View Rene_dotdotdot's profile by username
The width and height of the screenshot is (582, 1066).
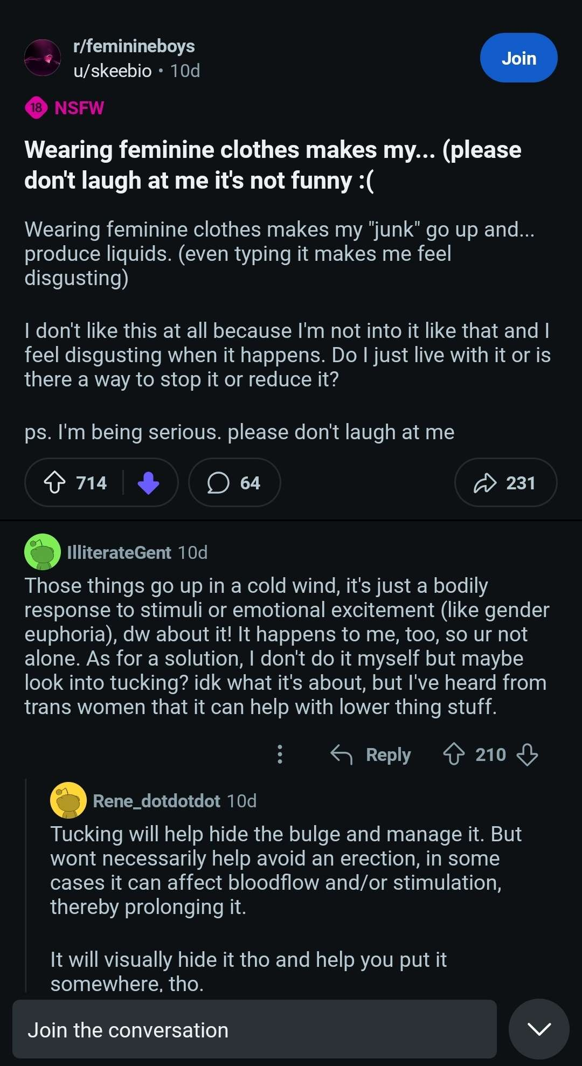(157, 801)
